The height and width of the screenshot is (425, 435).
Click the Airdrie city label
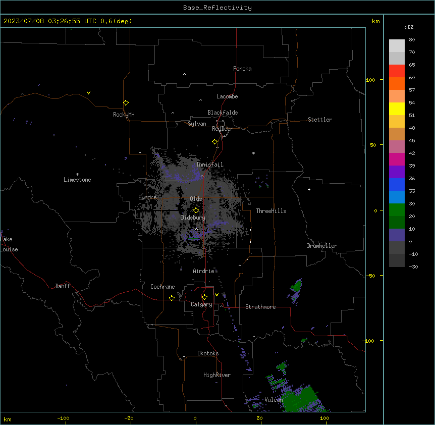coord(204,271)
